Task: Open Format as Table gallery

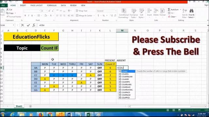Action: [x=134, y=14]
